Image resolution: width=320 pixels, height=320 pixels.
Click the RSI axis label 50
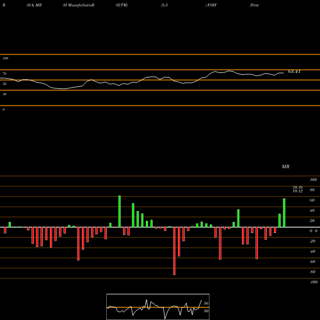coord(4,84)
